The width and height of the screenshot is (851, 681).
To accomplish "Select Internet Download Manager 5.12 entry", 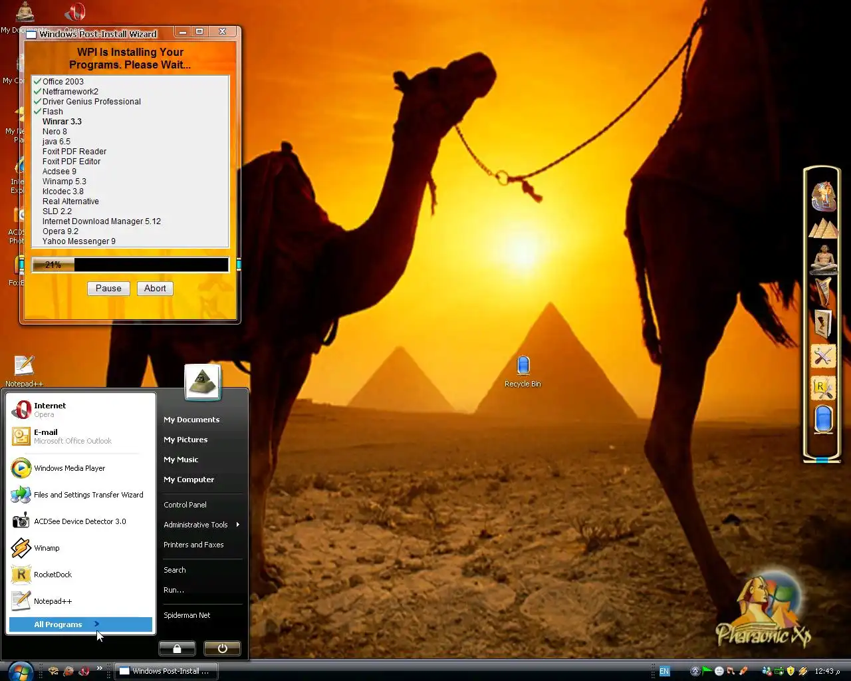I will [102, 221].
